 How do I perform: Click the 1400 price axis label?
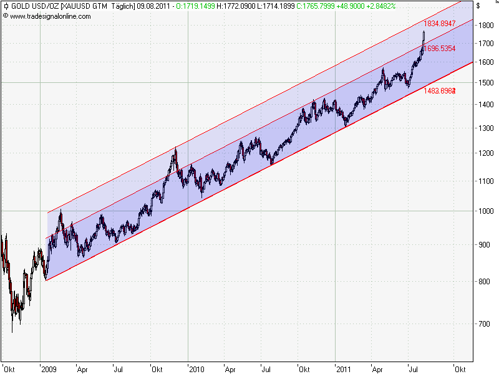pyautogui.click(x=486, y=105)
